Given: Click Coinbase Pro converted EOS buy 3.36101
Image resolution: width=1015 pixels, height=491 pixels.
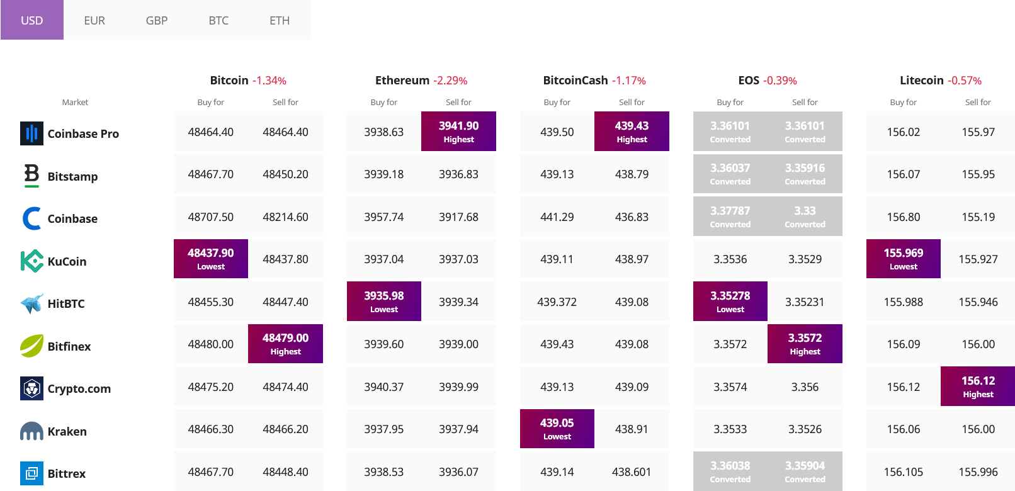Looking at the screenshot, I should tap(730, 132).
